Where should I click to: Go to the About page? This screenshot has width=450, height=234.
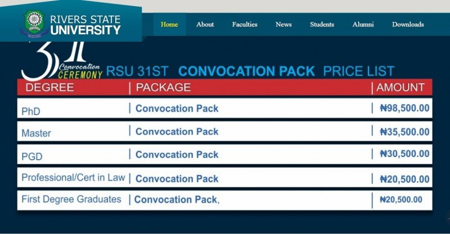(x=205, y=24)
